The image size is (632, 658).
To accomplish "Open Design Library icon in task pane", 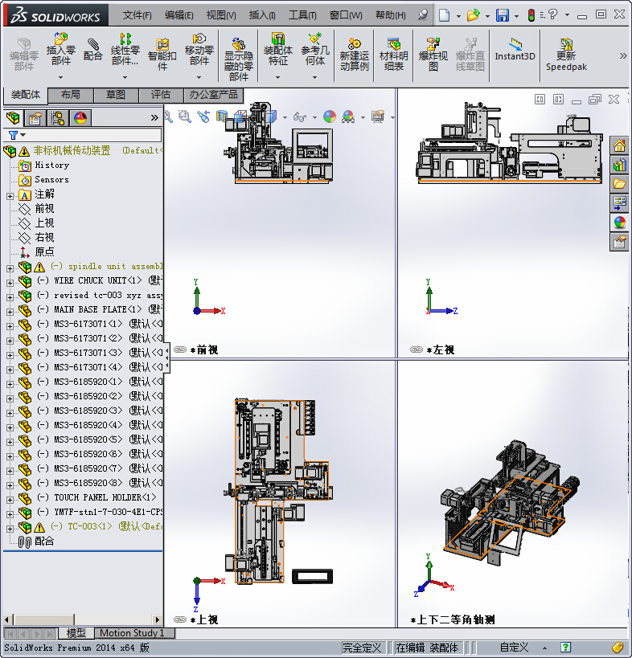I will (619, 165).
